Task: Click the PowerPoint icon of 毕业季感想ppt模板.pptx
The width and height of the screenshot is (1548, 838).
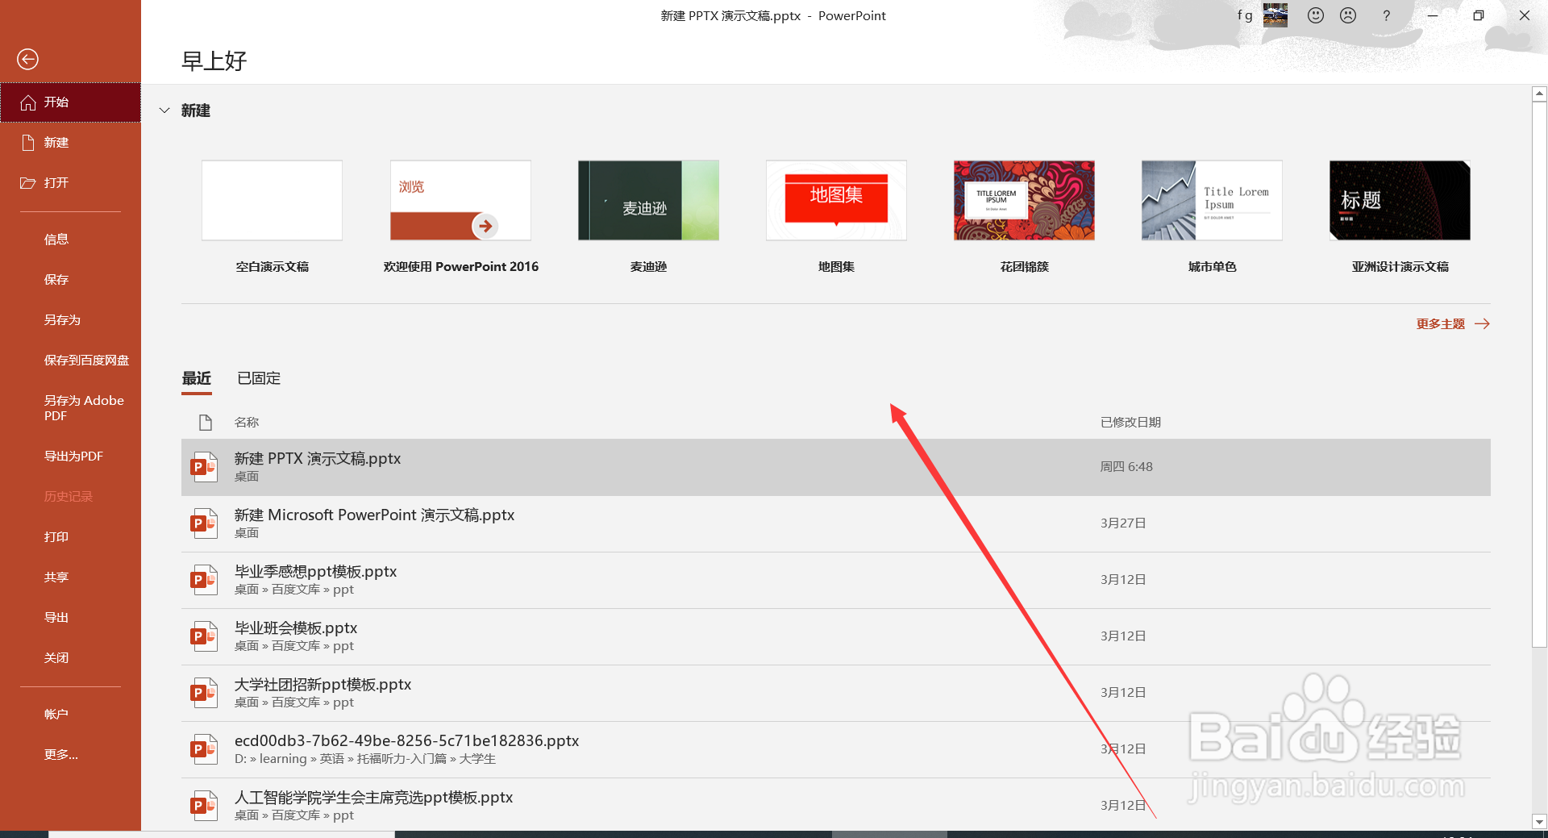Action: (x=203, y=580)
